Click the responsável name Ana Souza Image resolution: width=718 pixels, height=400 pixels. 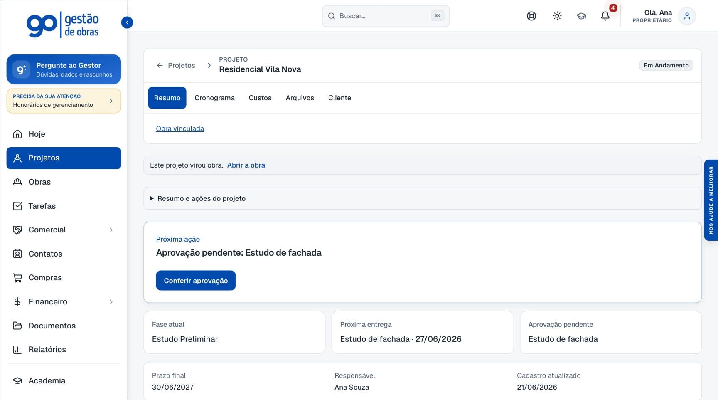(x=352, y=387)
